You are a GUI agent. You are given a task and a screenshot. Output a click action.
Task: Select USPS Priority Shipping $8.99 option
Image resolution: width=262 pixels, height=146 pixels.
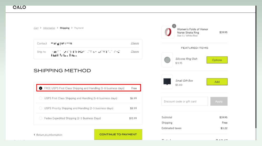pyautogui.click(x=88, y=108)
